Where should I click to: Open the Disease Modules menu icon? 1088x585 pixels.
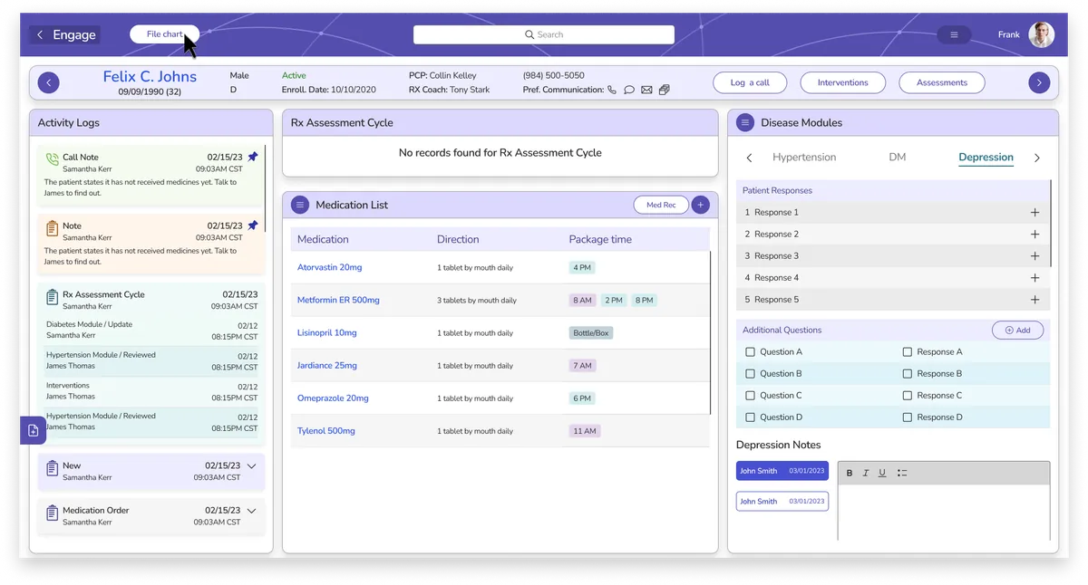(745, 122)
